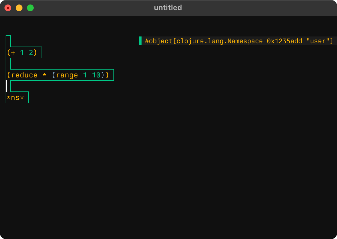This screenshot has height=239, width=337.
Task: Click clojure.lang.Namespace in the result text
Action: 220,41
